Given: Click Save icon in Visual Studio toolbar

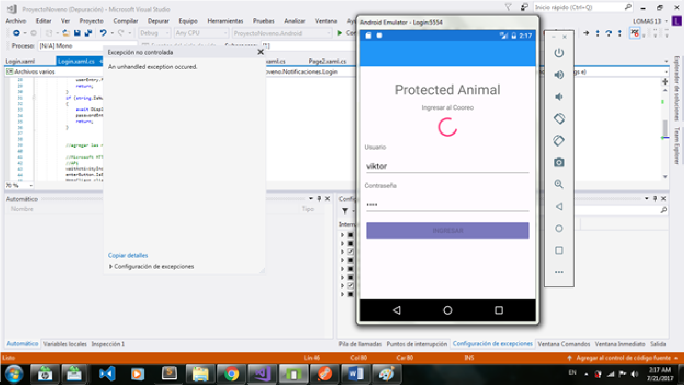Looking at the screenshot, I should click(x=77, y=33).
